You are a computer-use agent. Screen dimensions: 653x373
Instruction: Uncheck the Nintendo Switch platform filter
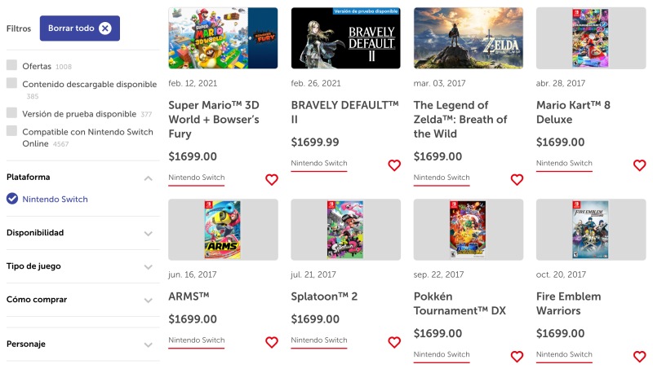(x=12, y=199)
